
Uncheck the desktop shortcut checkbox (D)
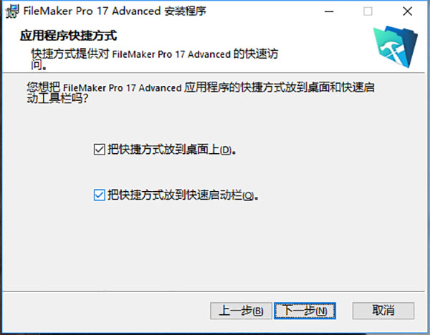click(100, 150)
